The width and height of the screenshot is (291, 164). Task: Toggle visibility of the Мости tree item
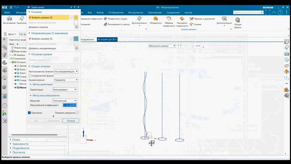coord(15,84)
